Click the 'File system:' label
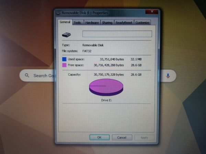206x154 pixels. [70, 51]
